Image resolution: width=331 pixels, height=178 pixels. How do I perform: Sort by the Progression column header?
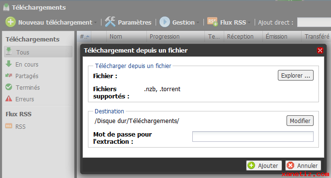pos(175,37)
